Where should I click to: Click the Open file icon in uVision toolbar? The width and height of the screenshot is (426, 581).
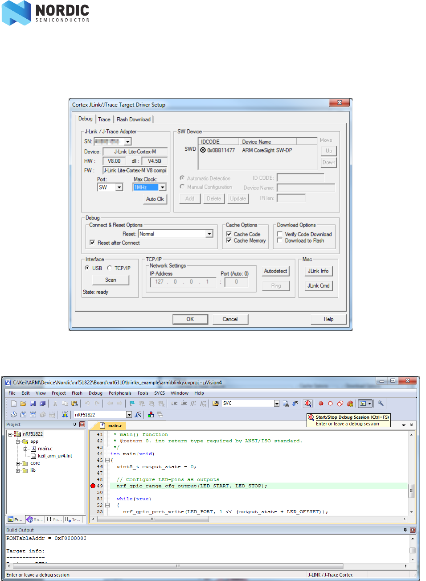(x=23, y=404)
